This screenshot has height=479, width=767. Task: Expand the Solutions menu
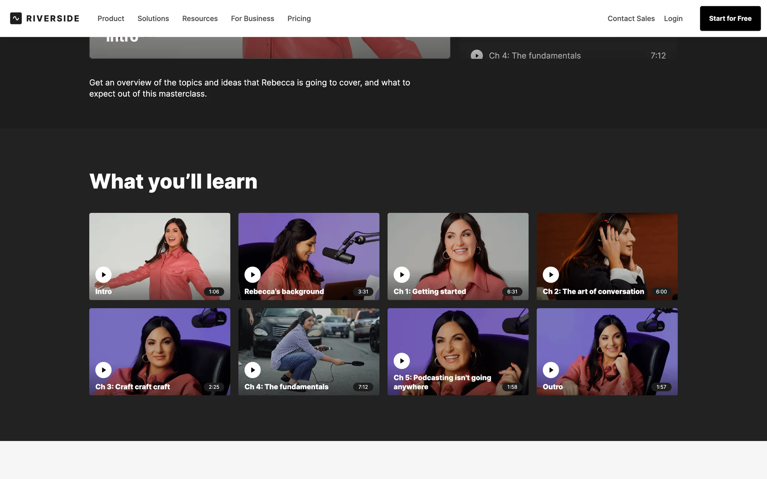pyautogui.click(x=153, y=18)
